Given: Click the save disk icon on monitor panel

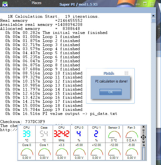Looking at the screenshot, I should coord(144,145).
